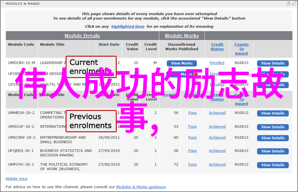Click title 'ENTREPRENEURSHIP AND SMALL BUSINESS'

coord(63,140)
